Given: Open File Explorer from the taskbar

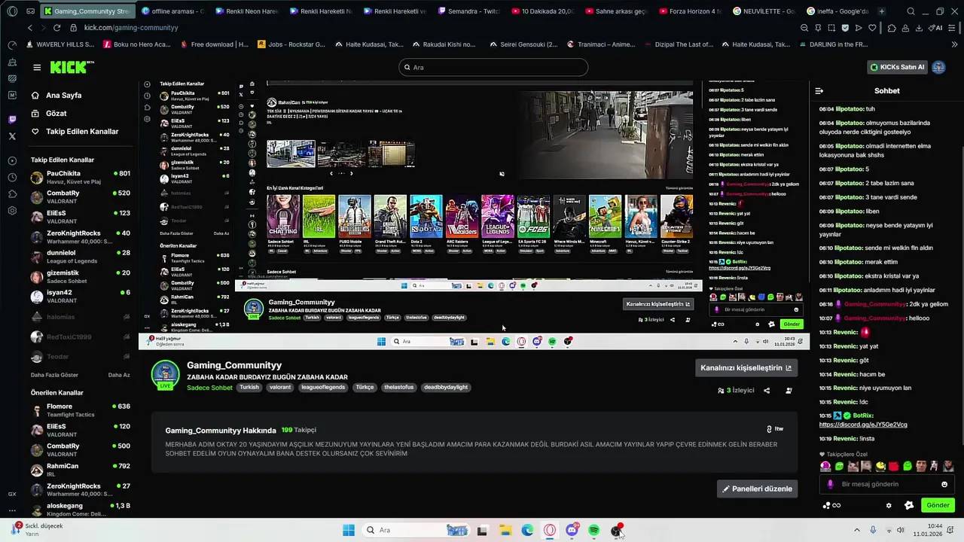Looking at the screenshot, I should coord(505,531).
